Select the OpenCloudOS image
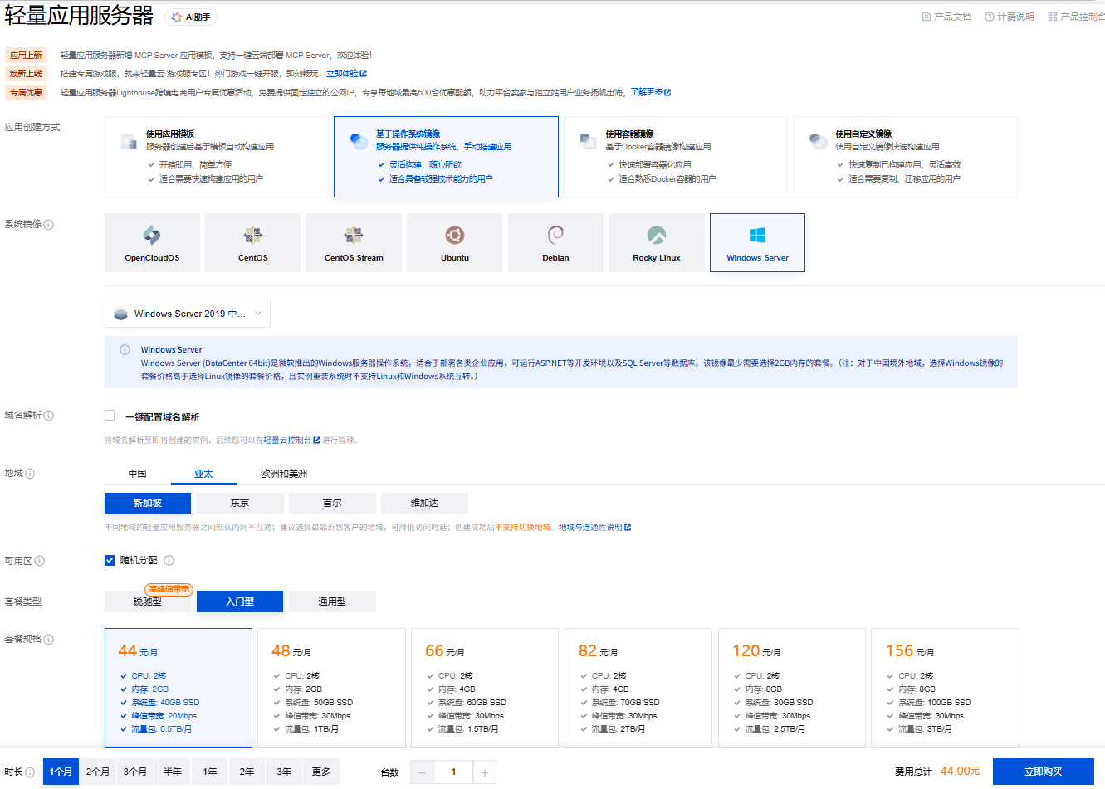This screenshot has height=789, width=1105. click(x=152, y=242)
